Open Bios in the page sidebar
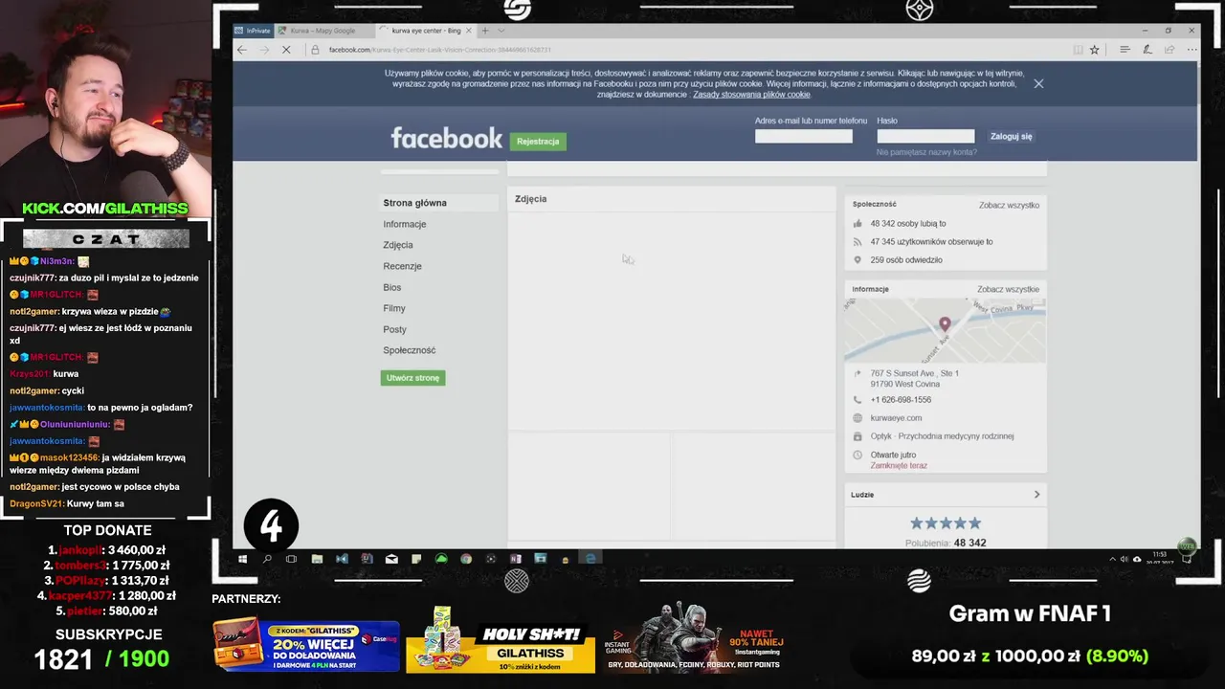 point(392,287)
